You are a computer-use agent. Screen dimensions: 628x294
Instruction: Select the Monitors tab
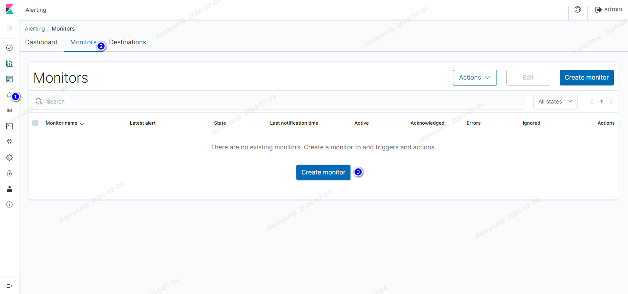click(83, 42)
